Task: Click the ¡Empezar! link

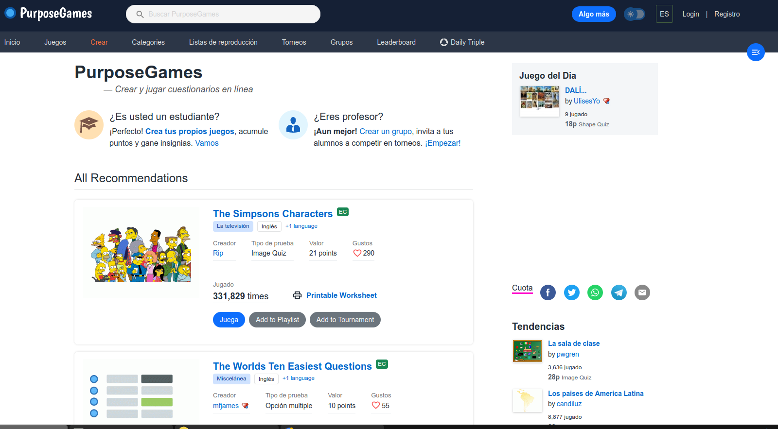Action: tap(442, 143)
